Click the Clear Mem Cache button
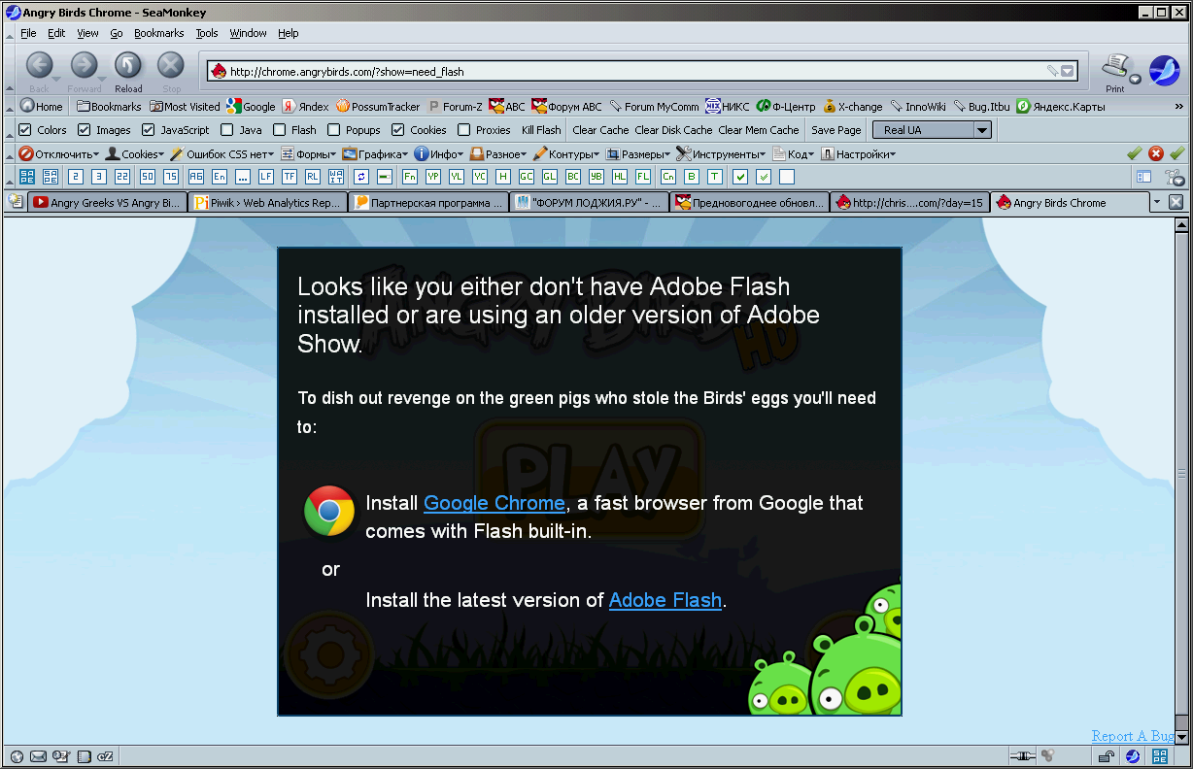Viewport: 1193px width, 769px height. click(759, 130)
